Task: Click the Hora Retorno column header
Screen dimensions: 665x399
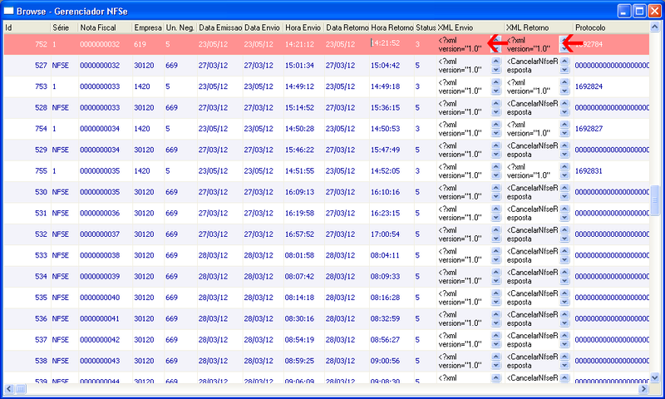Action: (x=392, y=27)
